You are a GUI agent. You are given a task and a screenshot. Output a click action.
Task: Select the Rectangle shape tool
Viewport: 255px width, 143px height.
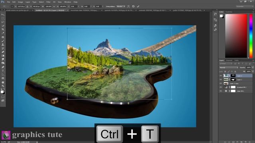(3, 78)
